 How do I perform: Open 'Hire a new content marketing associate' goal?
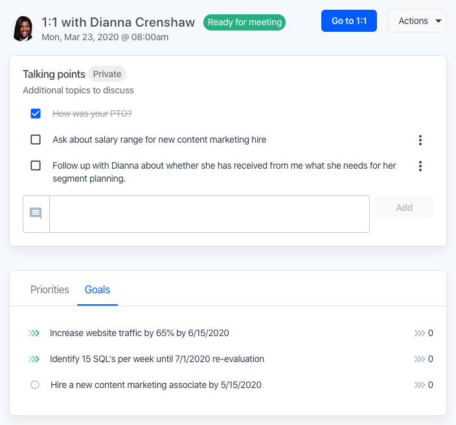(156, 385)
